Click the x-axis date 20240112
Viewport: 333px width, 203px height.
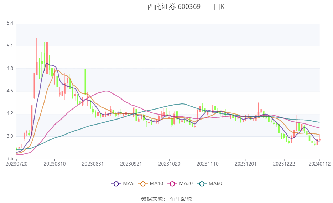point(319,164)
